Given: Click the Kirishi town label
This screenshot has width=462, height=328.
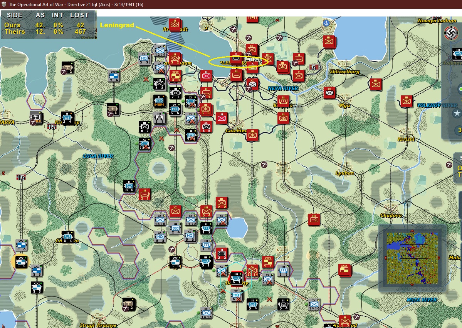Looking at the screenshot, I should click(x=406, y=139).
